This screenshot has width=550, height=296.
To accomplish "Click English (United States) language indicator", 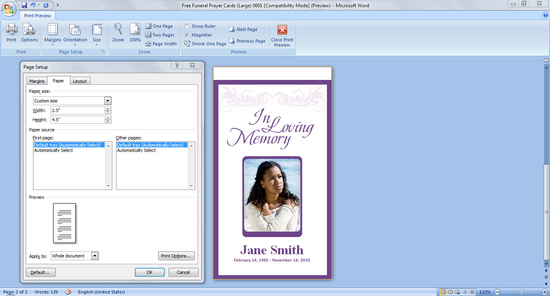I will (x=101, y=292).
